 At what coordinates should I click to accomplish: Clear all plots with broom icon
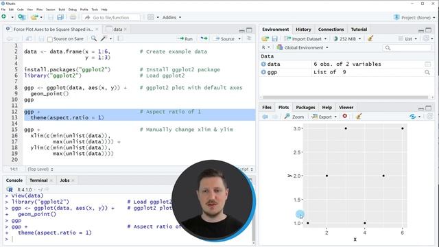click(359, 116)
